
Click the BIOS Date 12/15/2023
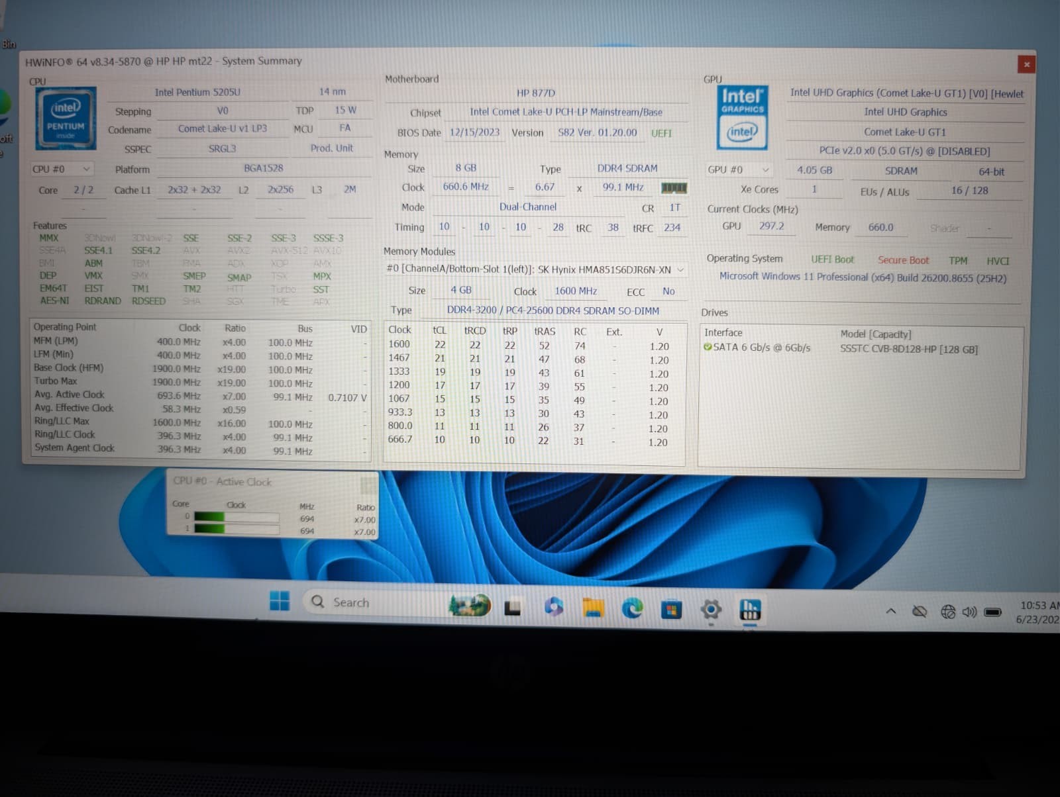[x=474, y=132]
